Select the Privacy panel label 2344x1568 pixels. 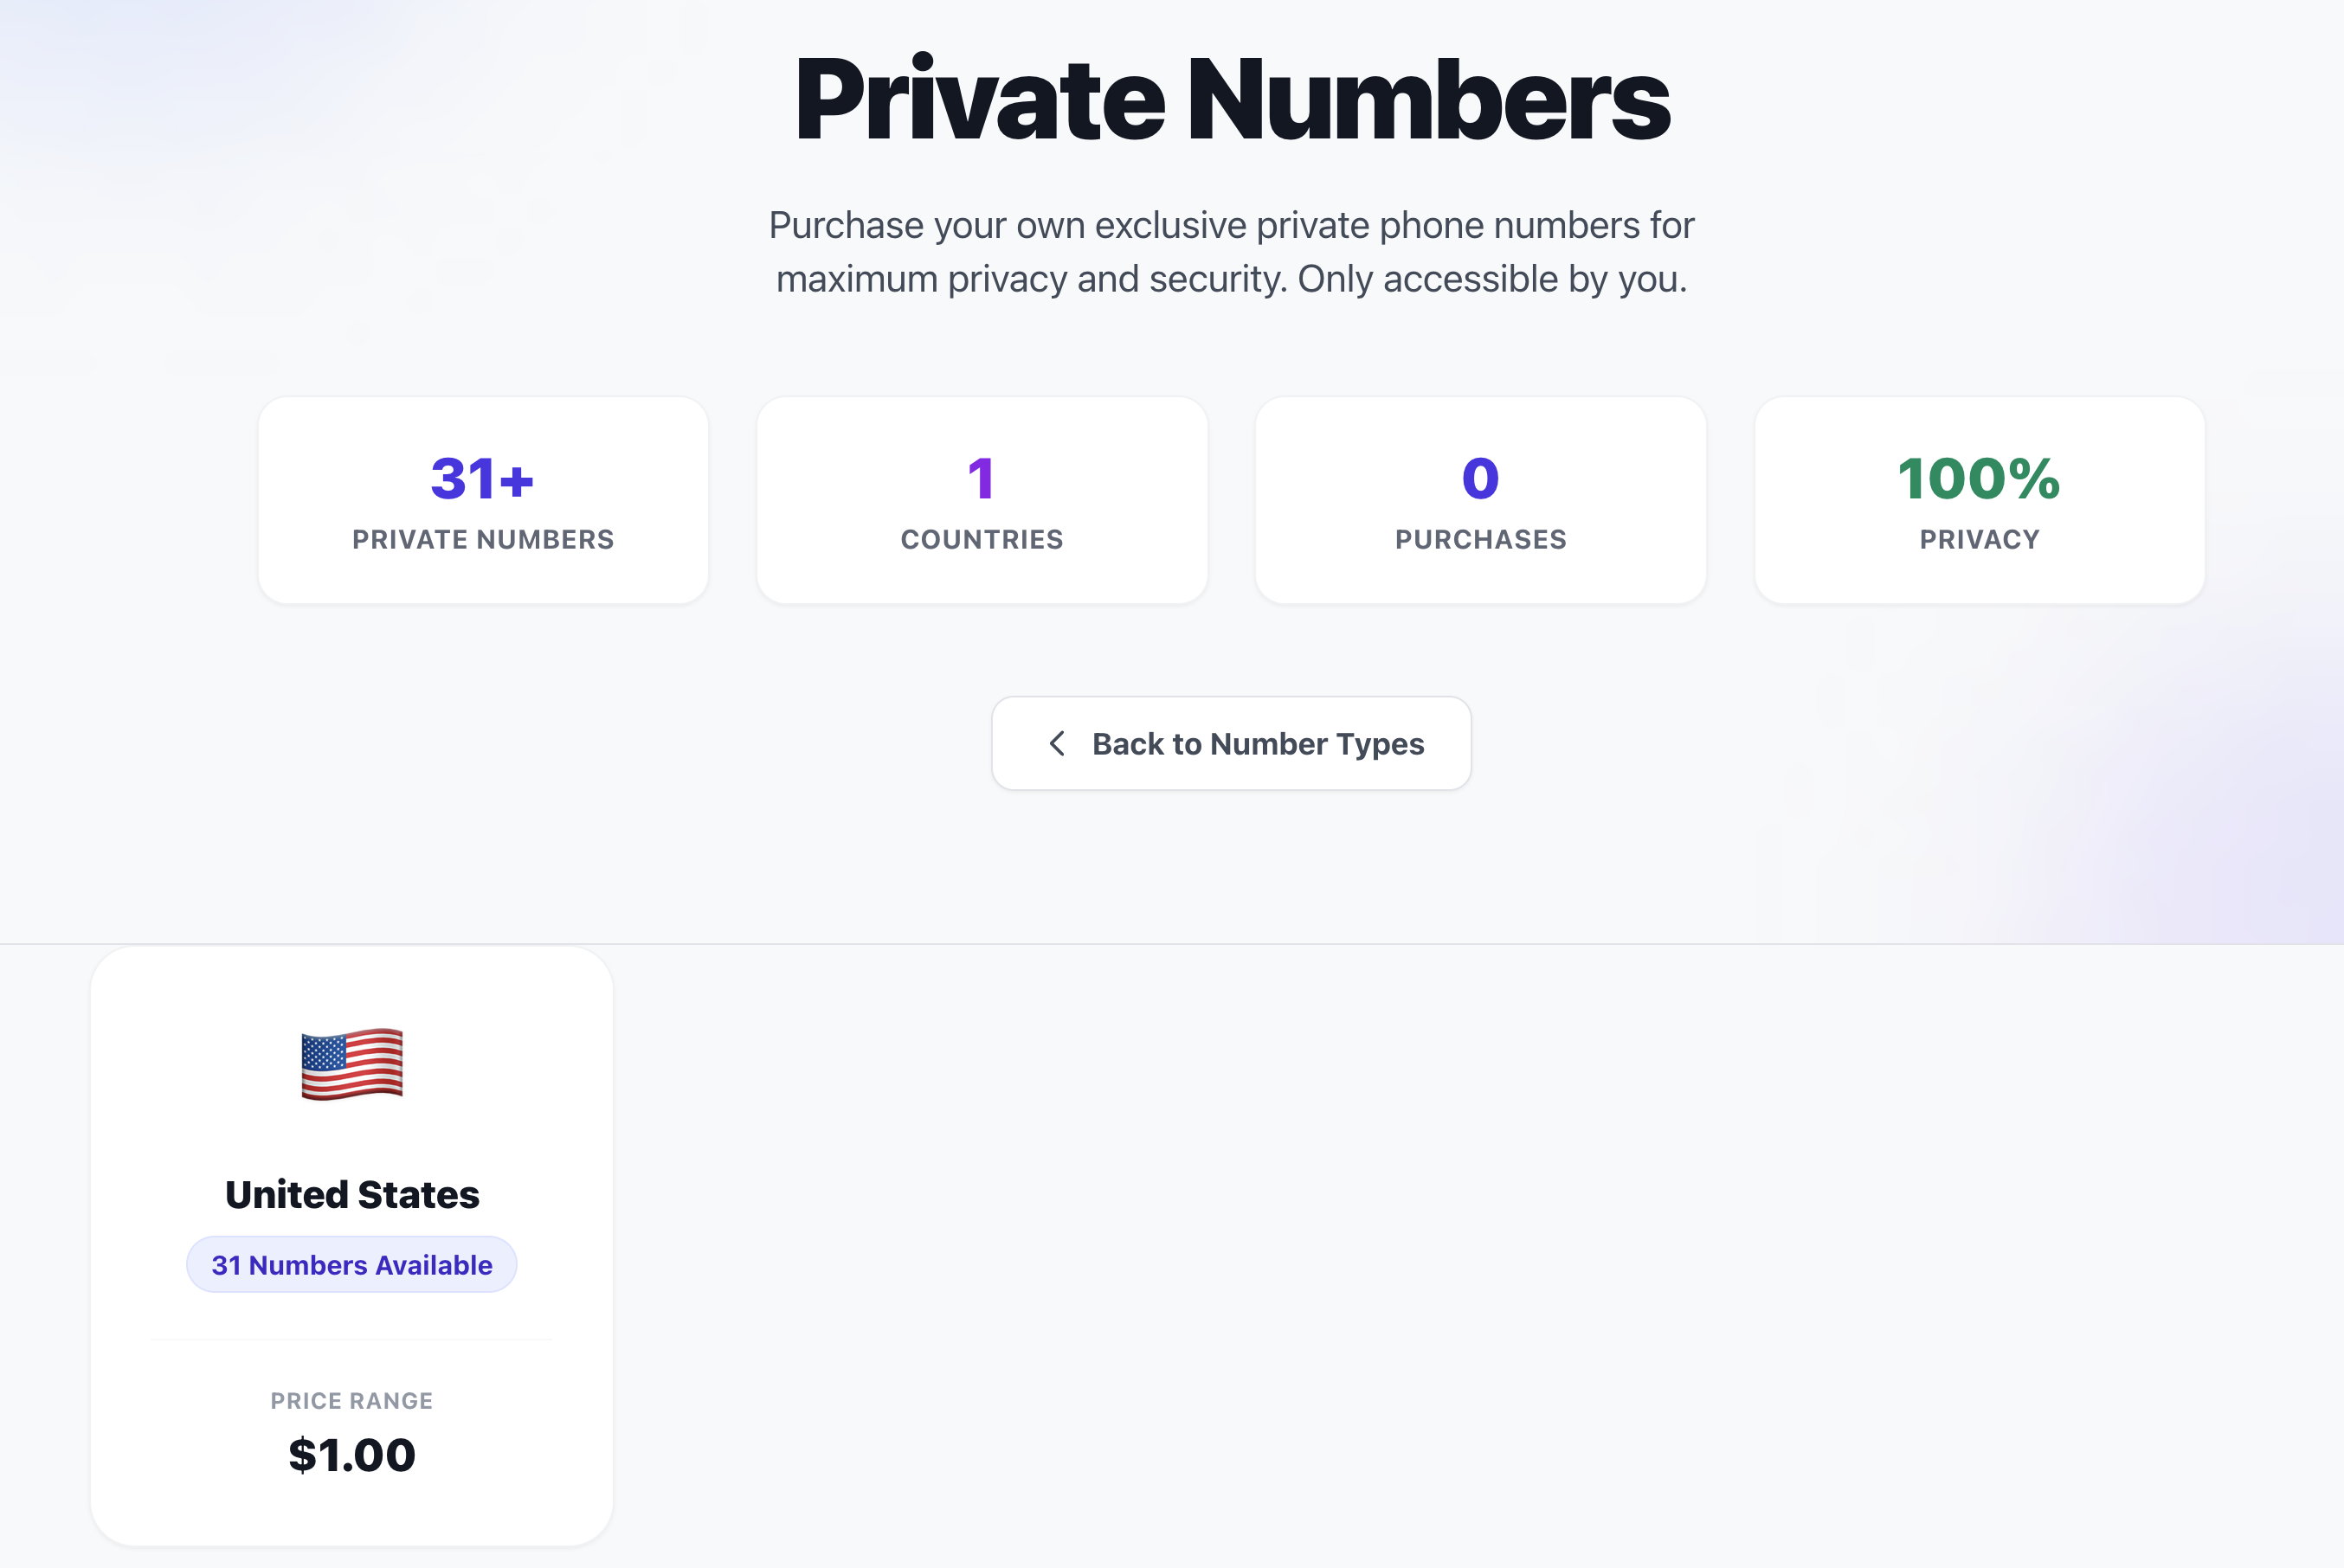pyautogui.click(x=1977, y=540)
